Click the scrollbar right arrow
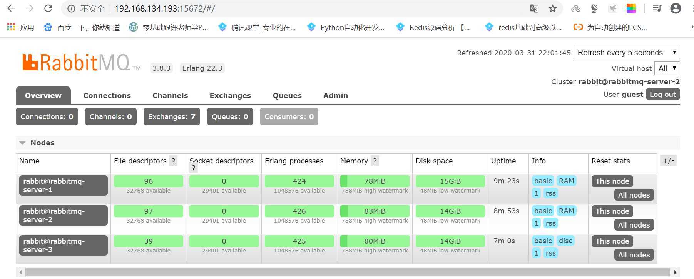The image size is (694, 279). (x=676, y=272)
